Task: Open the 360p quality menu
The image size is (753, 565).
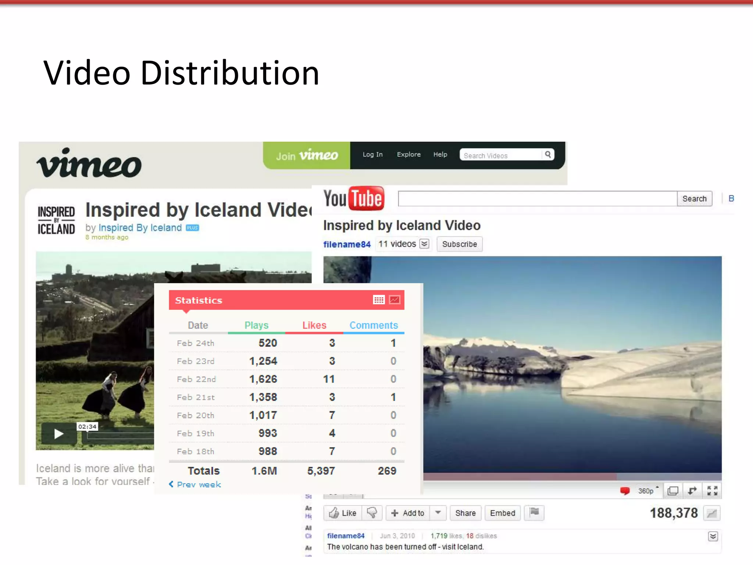Action: 648,491
